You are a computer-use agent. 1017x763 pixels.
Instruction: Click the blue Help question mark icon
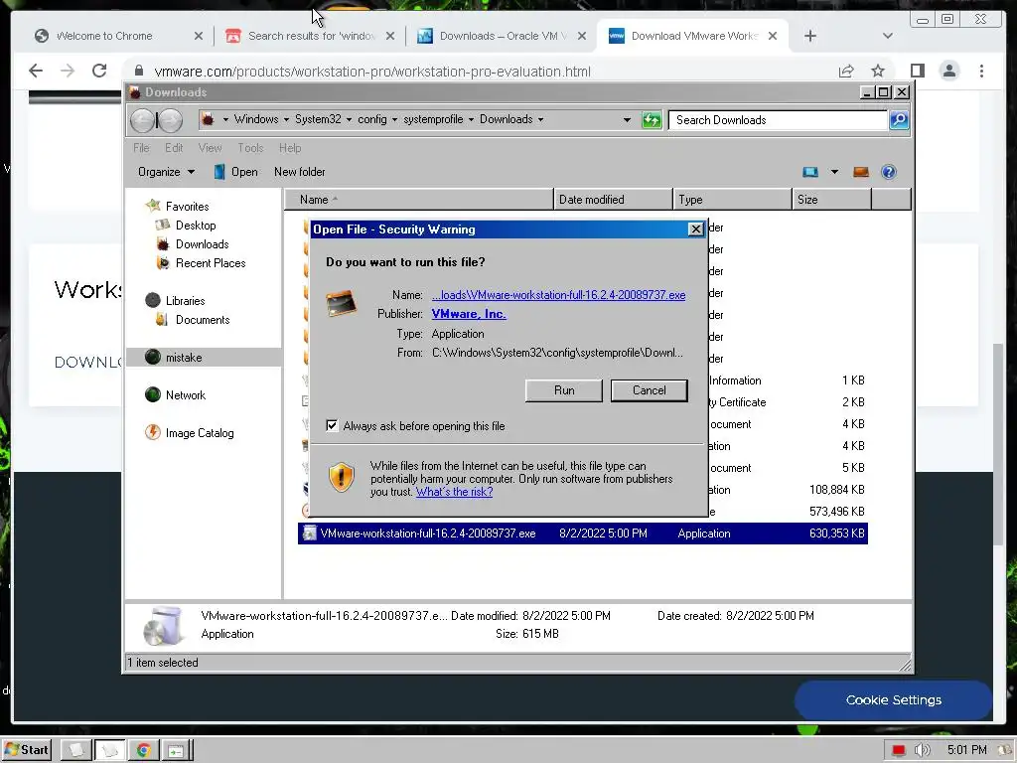pyautogui.click(x=889, y=172)
